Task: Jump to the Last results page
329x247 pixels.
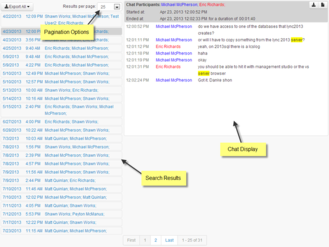Action: pos(169,240)
